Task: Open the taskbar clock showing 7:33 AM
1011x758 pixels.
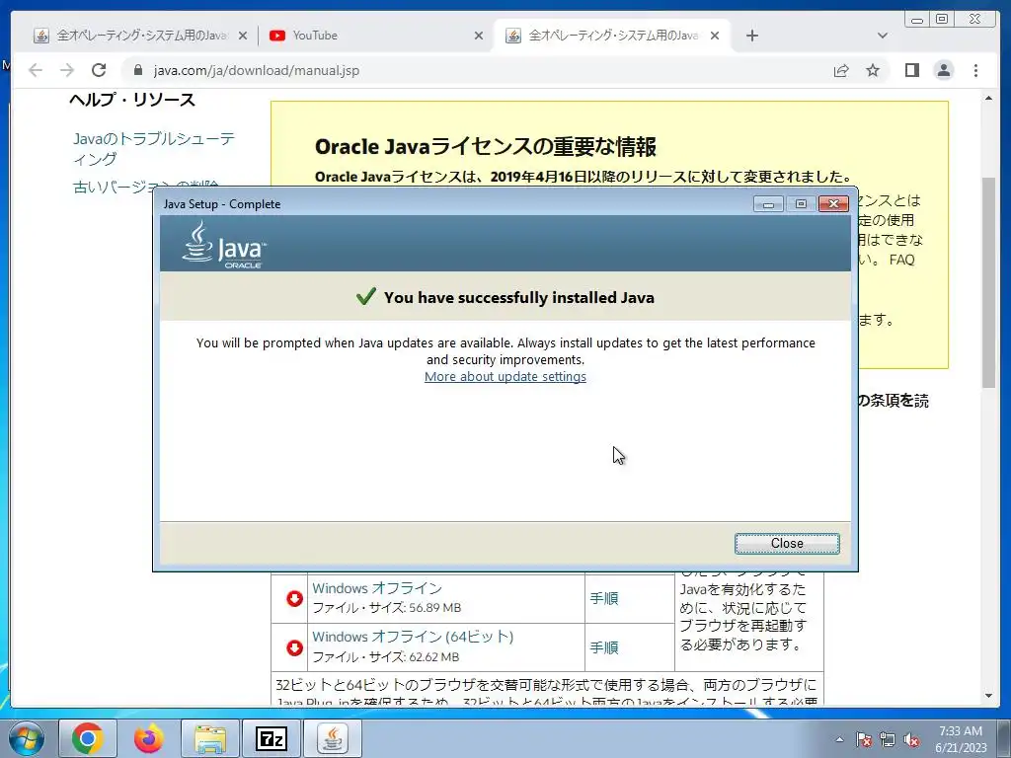Action: click(961, 739)
